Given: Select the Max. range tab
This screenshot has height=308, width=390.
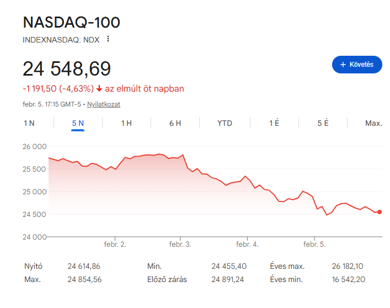Looking at the screenshot, I should (x=373, y=123).
